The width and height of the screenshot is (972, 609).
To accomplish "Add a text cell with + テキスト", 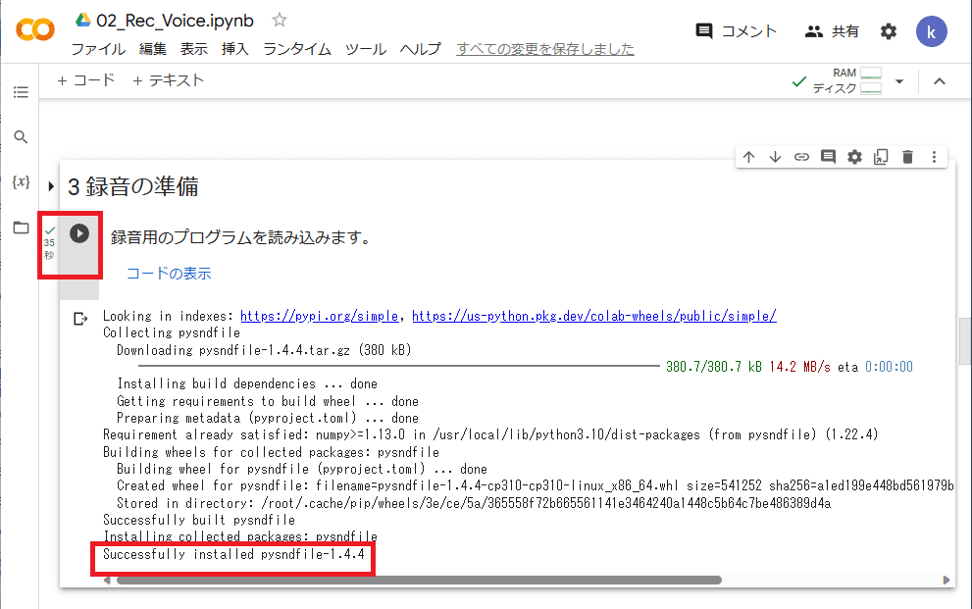I will point(168,80).
